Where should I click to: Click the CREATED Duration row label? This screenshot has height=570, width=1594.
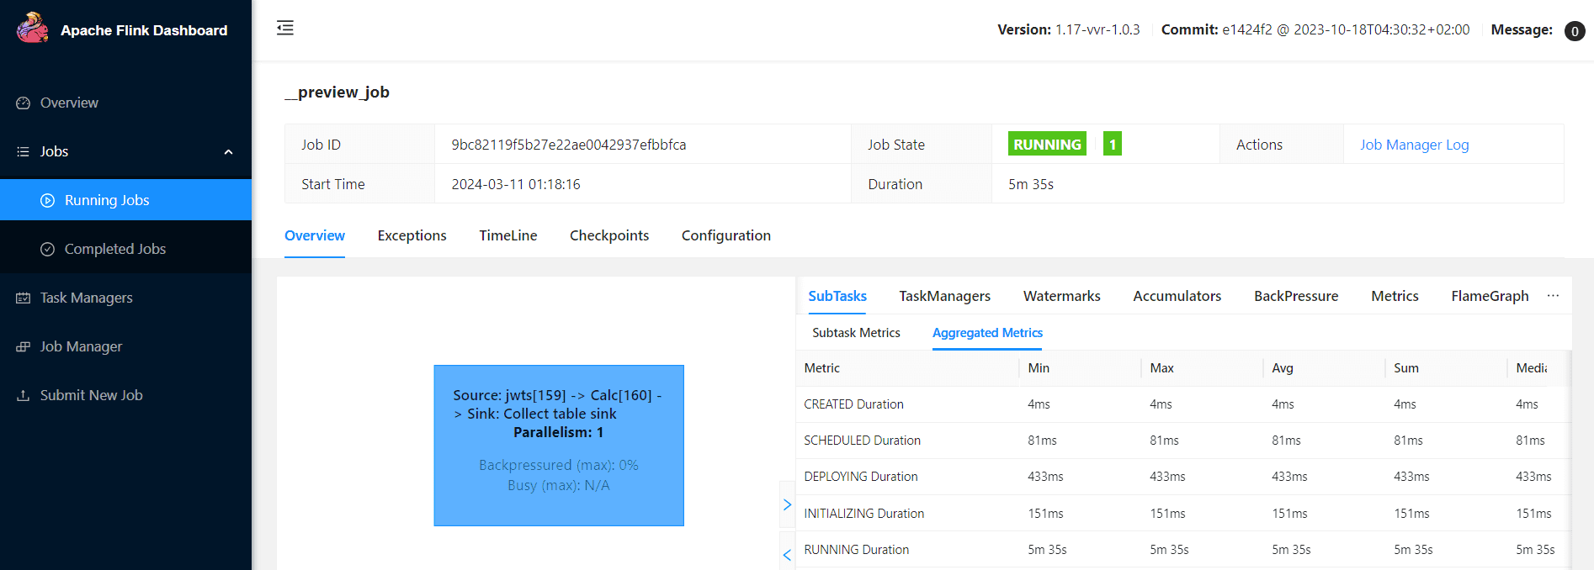pos(853,404)
